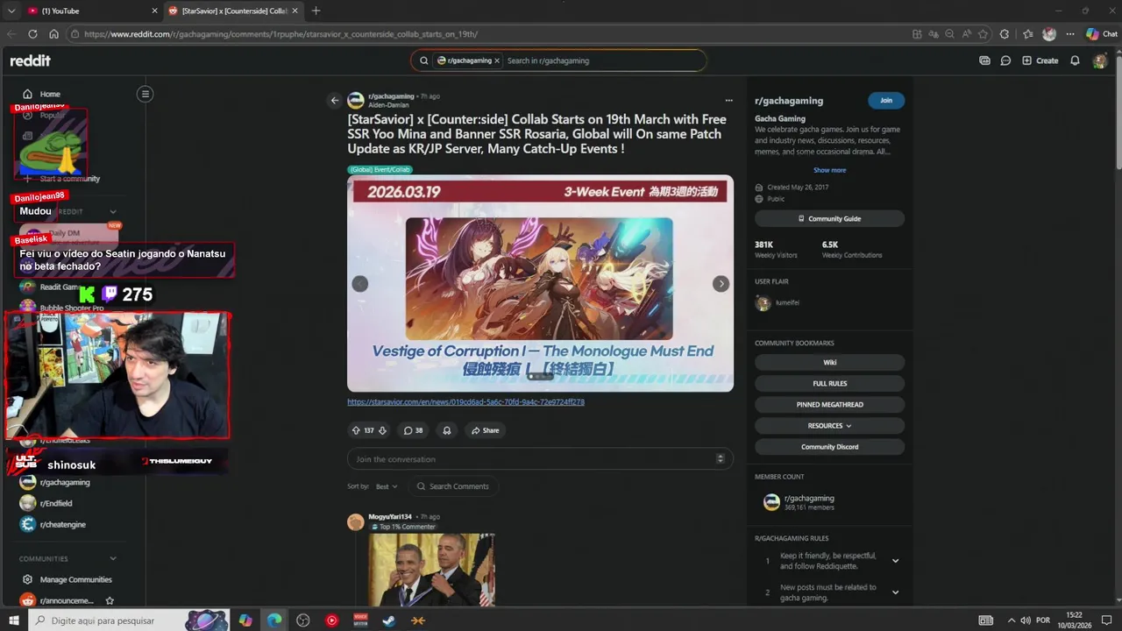This screenshot has height=631, width=1122.
Task: Go to browser home page
Action: (53, 34)
